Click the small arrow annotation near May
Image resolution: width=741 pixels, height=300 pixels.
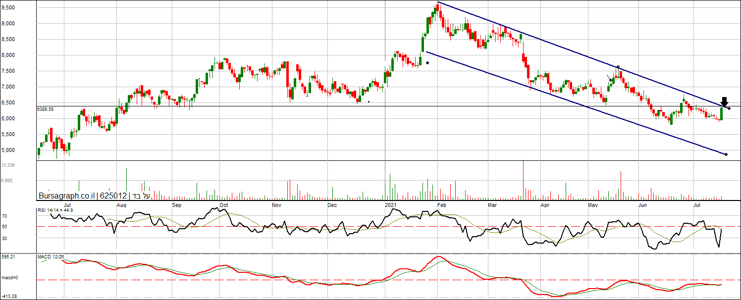(x=610, y=78)
